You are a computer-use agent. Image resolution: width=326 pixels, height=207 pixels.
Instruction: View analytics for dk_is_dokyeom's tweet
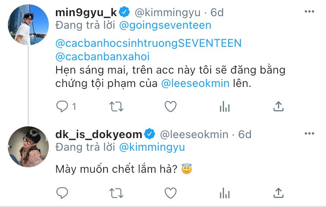pos(224,192)
